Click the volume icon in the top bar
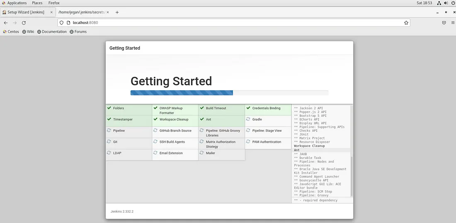The width and height of the screenshot is (456, 223). pyautogui.click(x=446, y=3)
